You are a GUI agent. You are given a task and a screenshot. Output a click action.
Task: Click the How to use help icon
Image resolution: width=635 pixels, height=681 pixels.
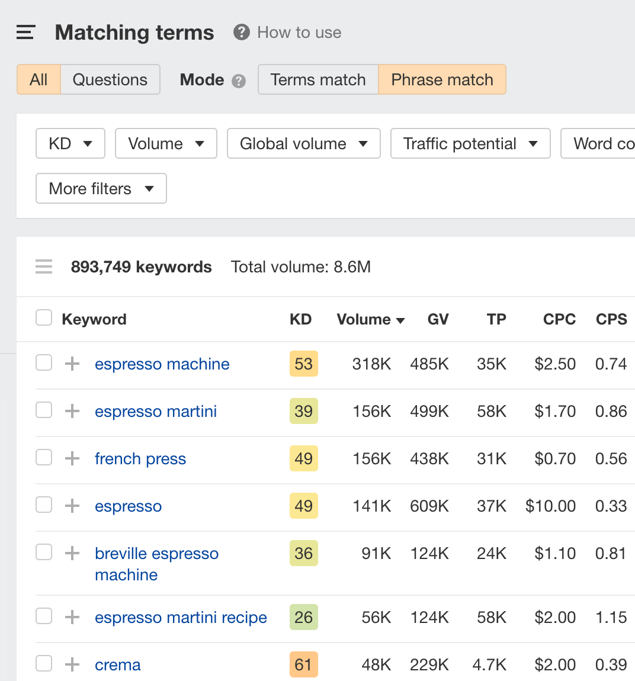241,32
